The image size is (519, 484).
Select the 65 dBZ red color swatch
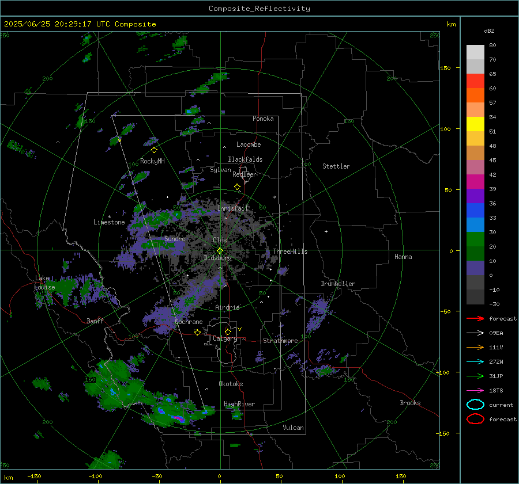coord(475,81)
